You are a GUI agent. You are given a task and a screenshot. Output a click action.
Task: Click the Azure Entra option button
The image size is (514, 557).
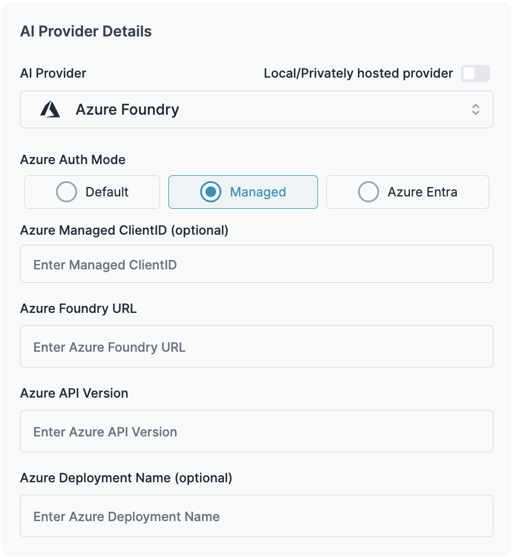(x=407, y=192)
